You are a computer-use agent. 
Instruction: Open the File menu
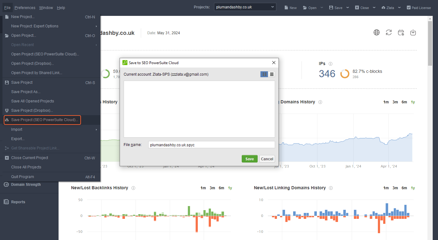(x=7, y=7)
